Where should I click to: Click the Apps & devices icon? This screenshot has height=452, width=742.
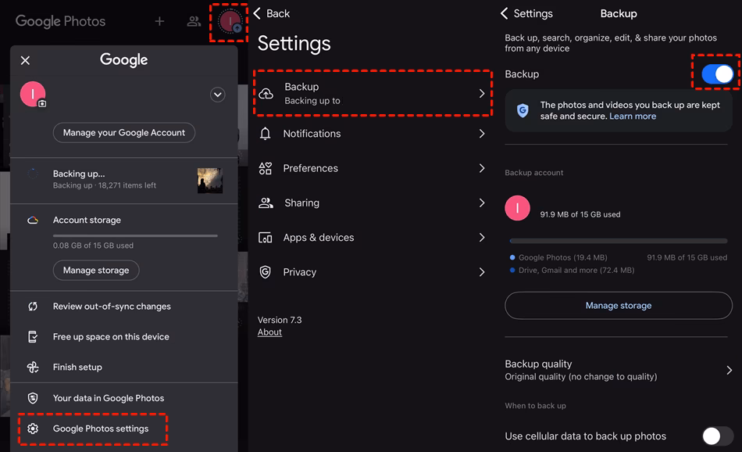(267, 237)
